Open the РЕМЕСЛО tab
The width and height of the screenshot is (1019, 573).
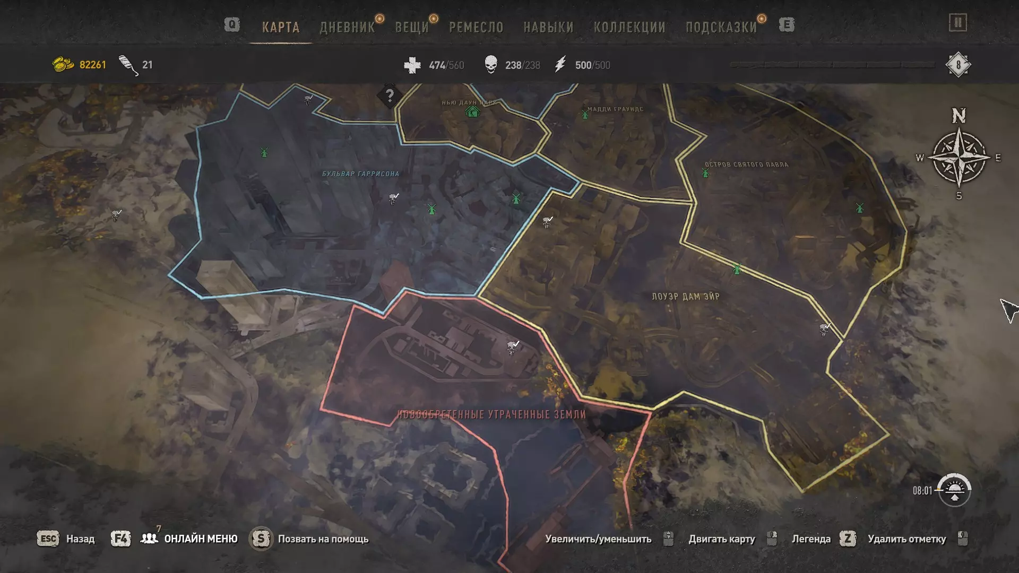pos(476,27)
